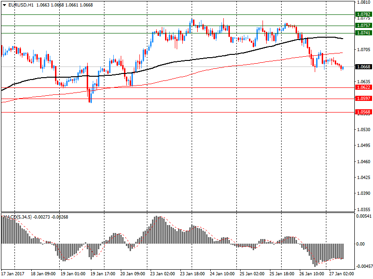
Task: Click the MACD(5,34,5) indicator label
Action: click(x=17, y=217)
